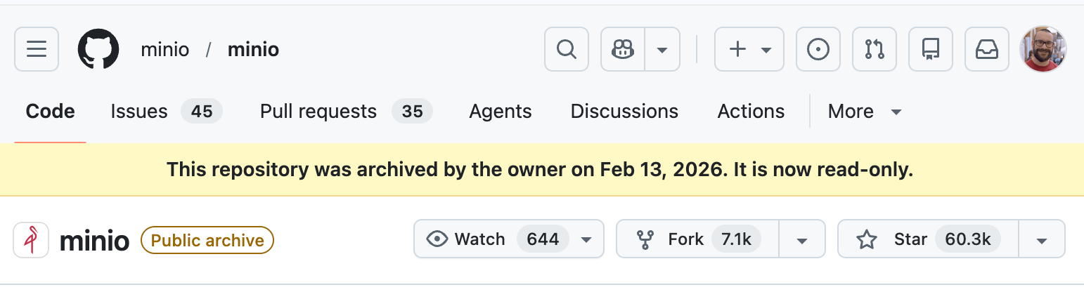Screen dimensions: 1084x299
Task: Open the issues circle-dot icon
Action: click(818, 49)
